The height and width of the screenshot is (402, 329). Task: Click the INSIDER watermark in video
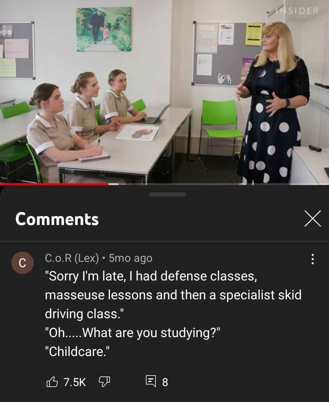[298, 11]
